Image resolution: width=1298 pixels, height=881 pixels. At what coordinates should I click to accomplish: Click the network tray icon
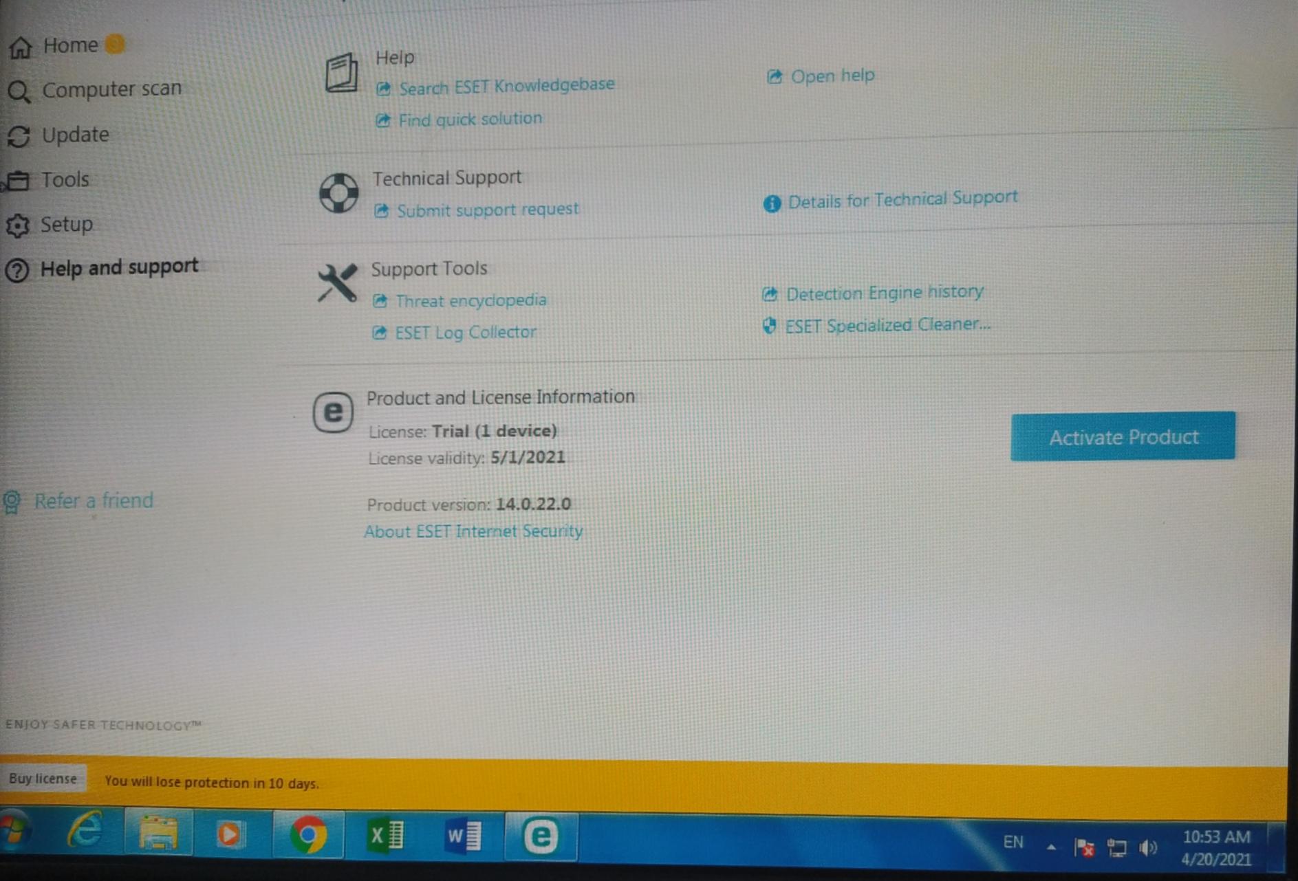1117,849
